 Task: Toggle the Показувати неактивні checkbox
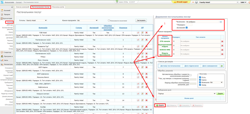tap(109, 20)
